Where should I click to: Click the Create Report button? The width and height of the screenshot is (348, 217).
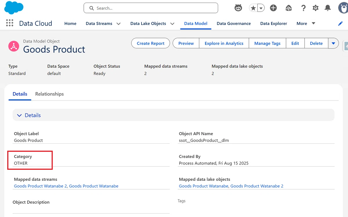pos(151,43)
